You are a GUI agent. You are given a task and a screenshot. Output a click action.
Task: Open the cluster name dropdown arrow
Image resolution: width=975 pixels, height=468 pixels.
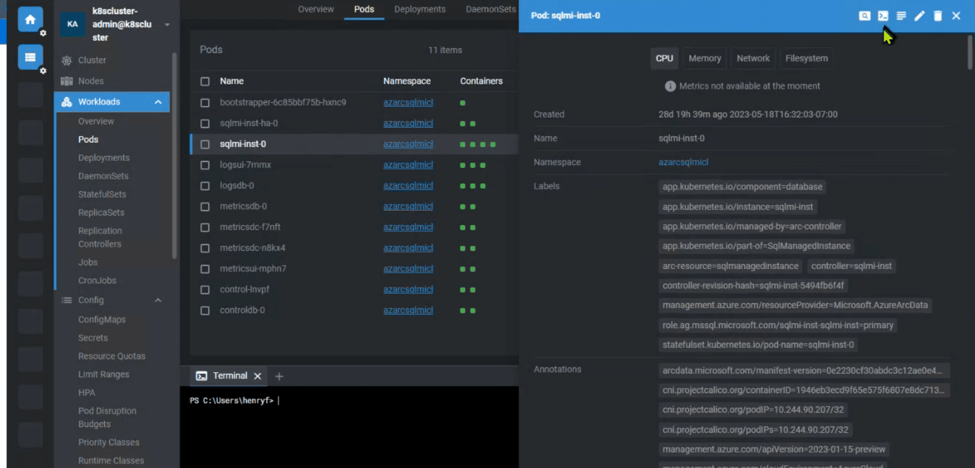(x=167, y=25)
